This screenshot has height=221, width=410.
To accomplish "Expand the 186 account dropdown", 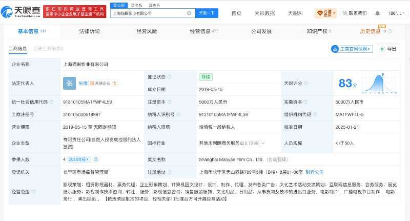I will [x=396, y=13].
